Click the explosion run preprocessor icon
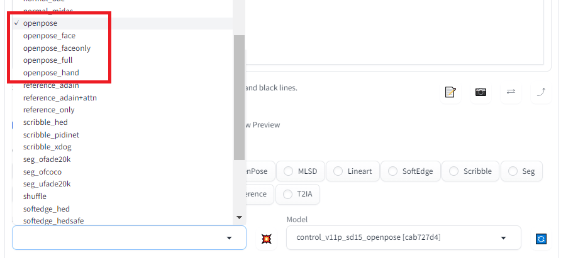This screenshot has height=258, width=561. 267,239
